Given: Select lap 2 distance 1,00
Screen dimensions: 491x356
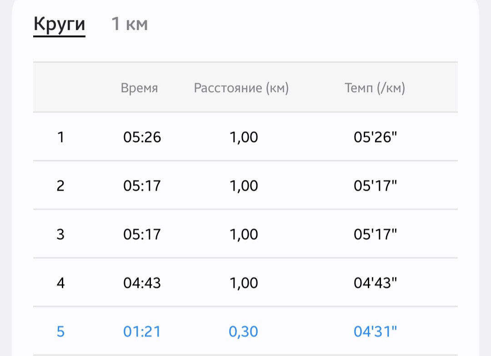Looking at the screenshot, I should coord(244,186).
